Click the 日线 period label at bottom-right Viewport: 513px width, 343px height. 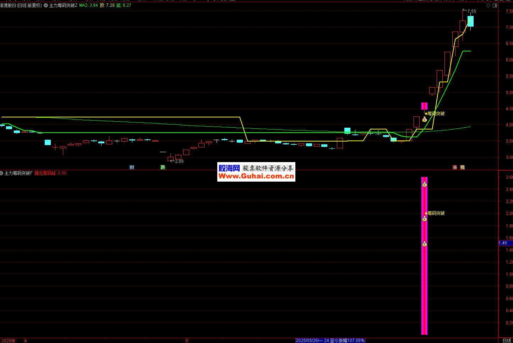click(x=507, y=341)
